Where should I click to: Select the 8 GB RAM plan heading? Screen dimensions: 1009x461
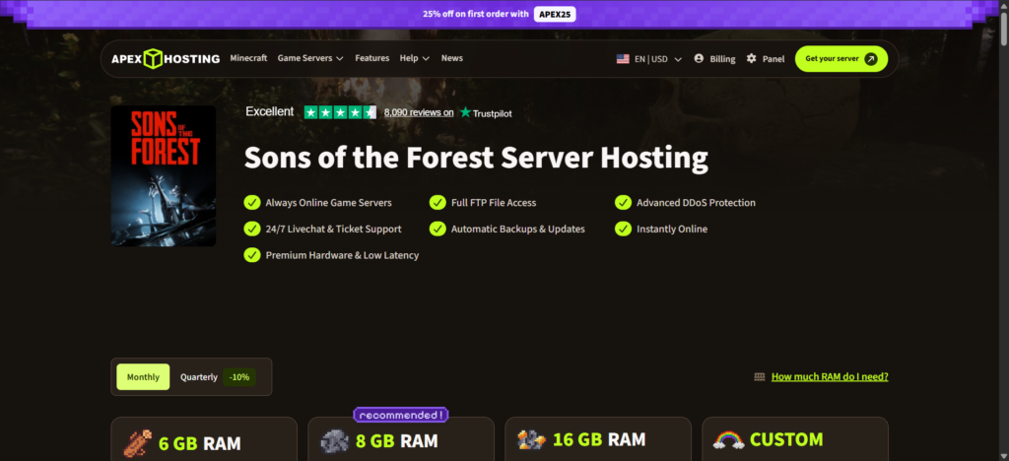396,441
